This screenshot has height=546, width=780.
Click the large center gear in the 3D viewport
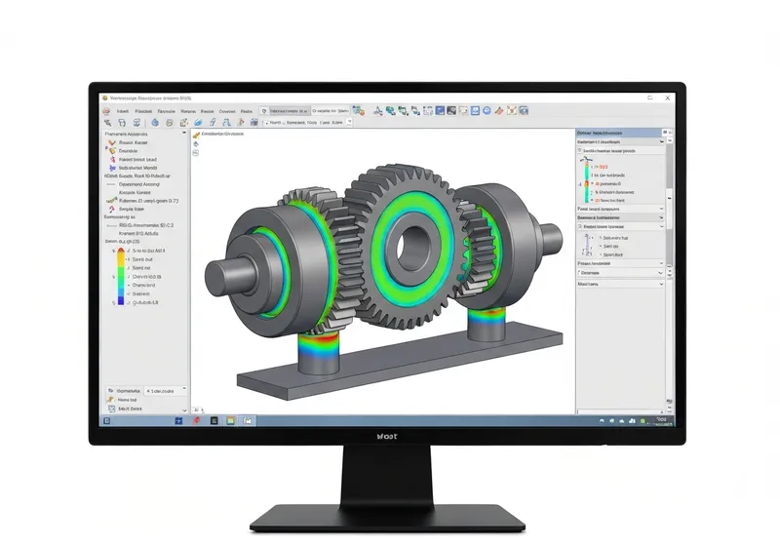408,247
